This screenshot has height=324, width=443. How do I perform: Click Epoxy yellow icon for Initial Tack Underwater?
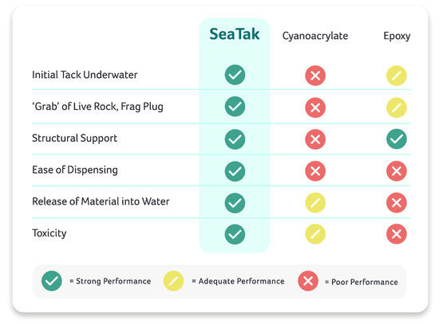click(397, 76)
